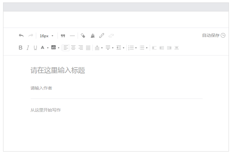
Task: Insert a blockquote using the quote icon
Action: 63,36
